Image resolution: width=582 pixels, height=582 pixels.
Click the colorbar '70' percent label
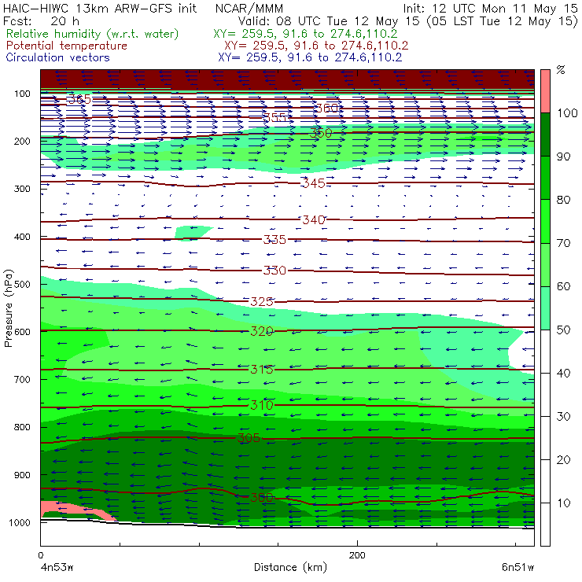pyautogui.click(x=563, y=243)
